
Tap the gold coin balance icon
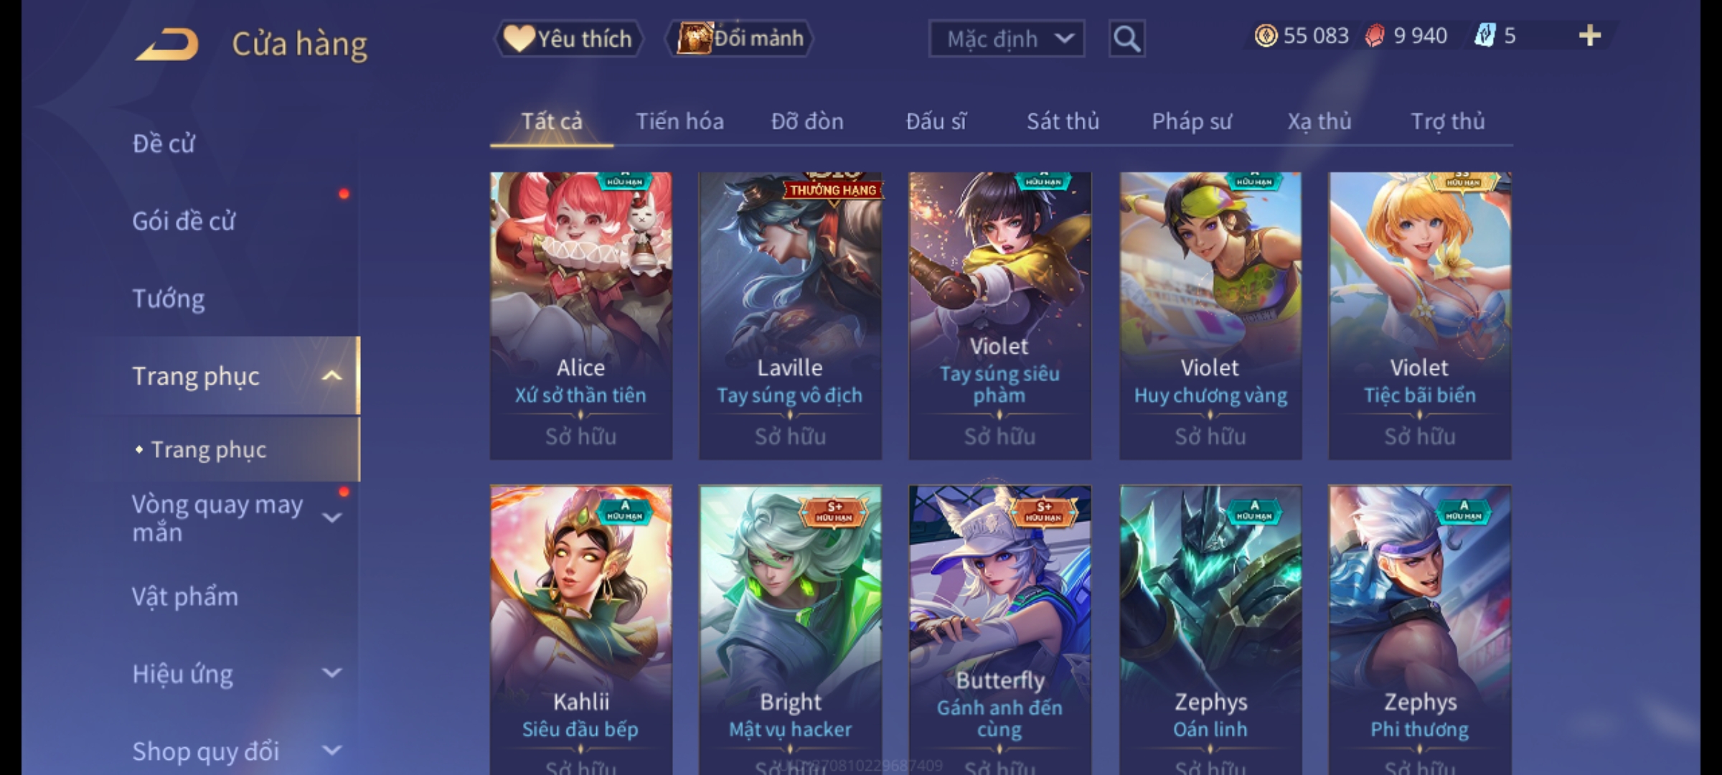[1266, 36]
